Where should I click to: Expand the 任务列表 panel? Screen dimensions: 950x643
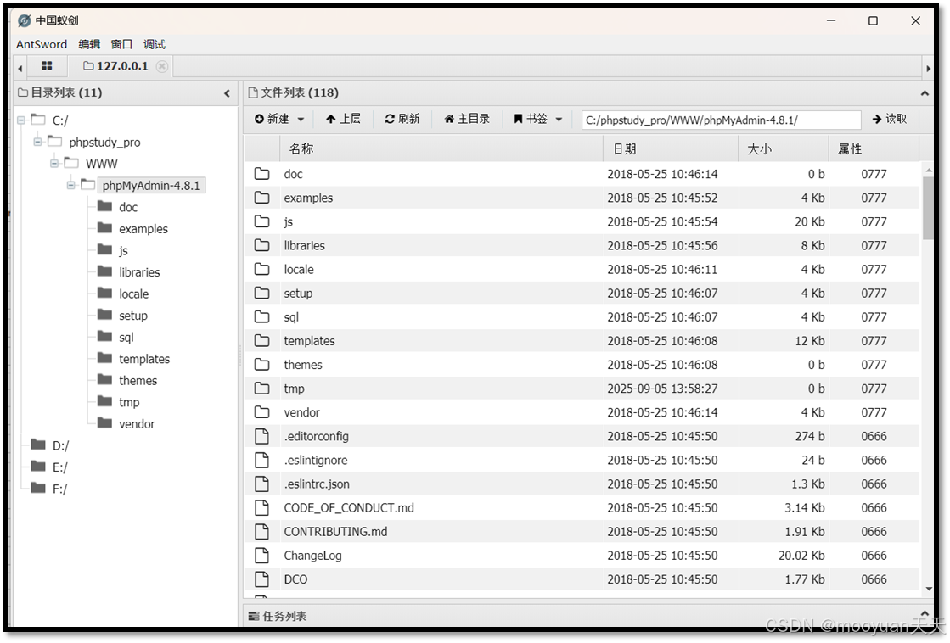pos(925,614)
